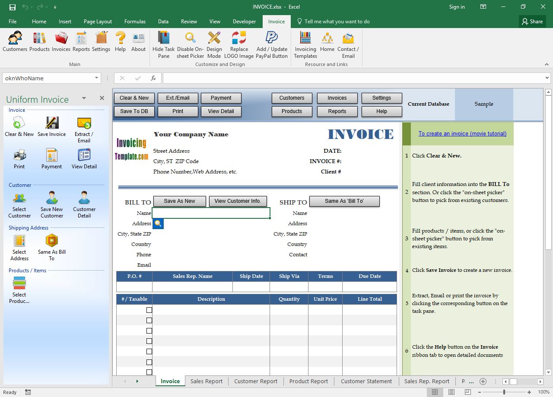Viewport: 553px width, 397px height.
Task: Click Extract / Email in the task pane
Action: 84,130
